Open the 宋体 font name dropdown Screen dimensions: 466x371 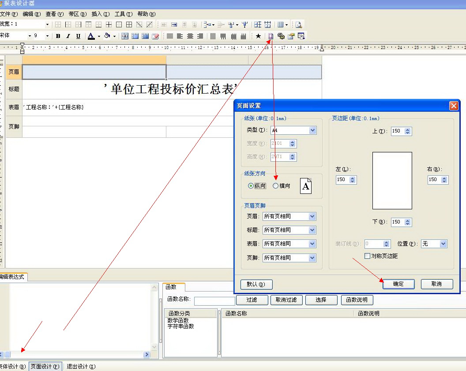click(x=30, y=36)
